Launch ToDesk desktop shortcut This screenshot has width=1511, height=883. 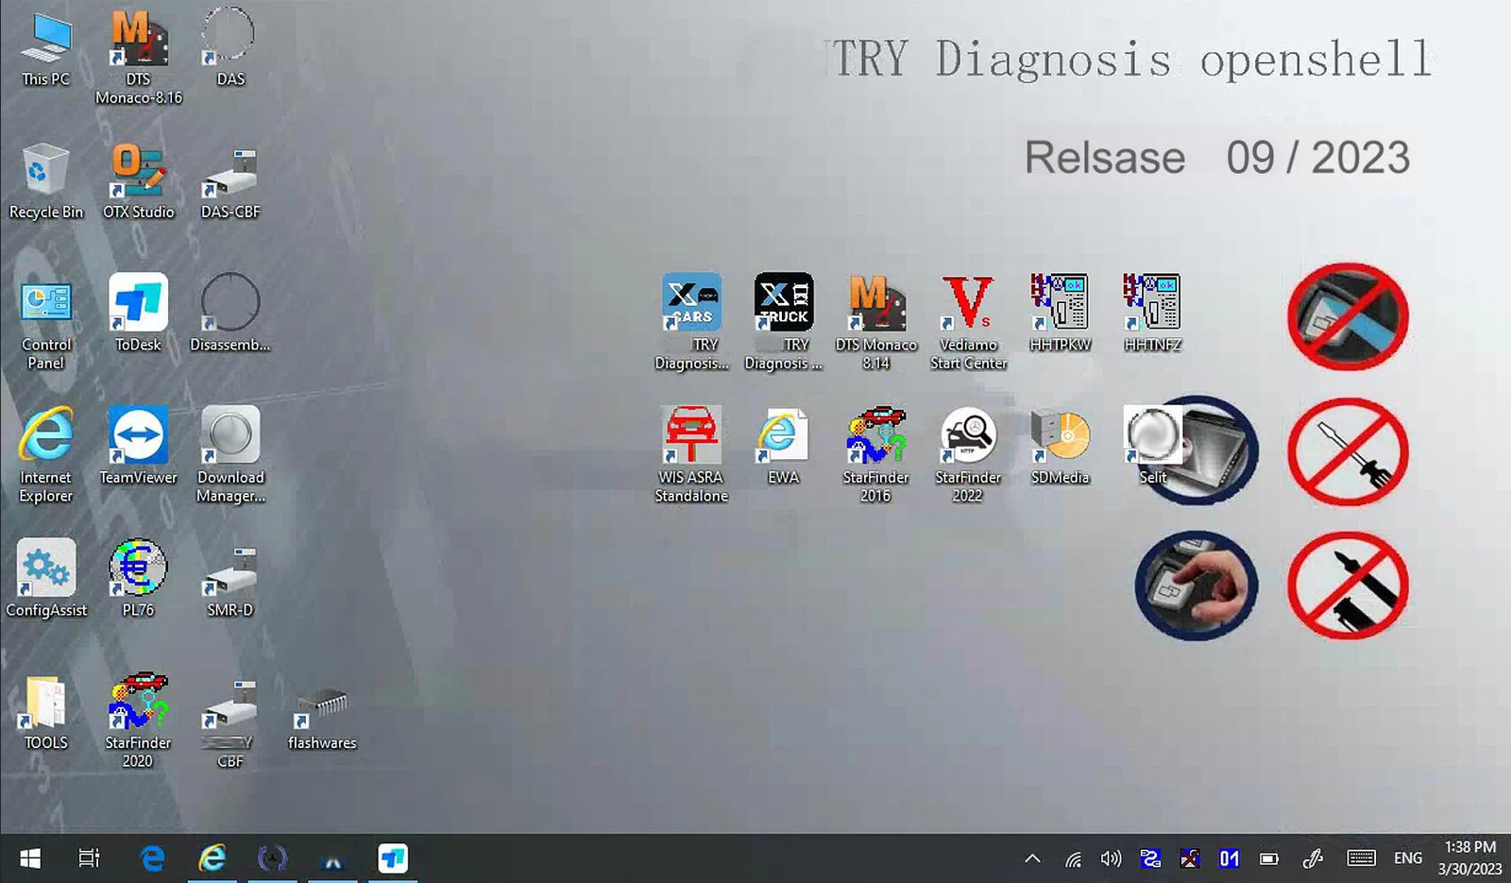click(139, 314)
